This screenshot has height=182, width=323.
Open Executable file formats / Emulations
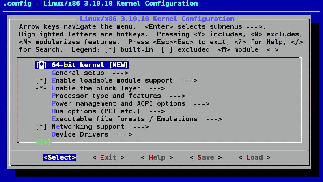[137, 119]
